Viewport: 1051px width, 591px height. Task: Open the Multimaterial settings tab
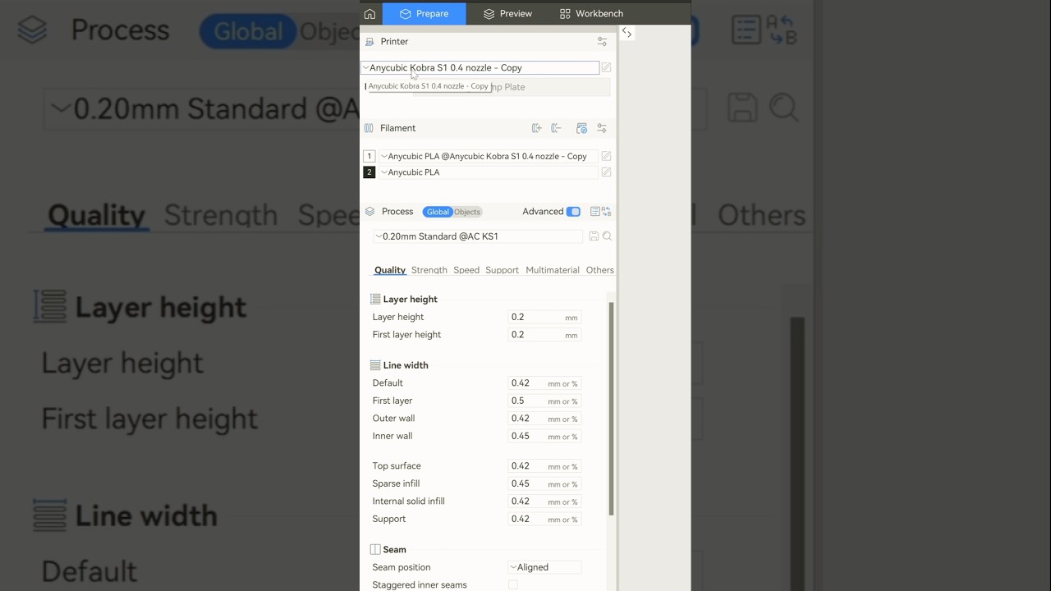click(553, 270)
